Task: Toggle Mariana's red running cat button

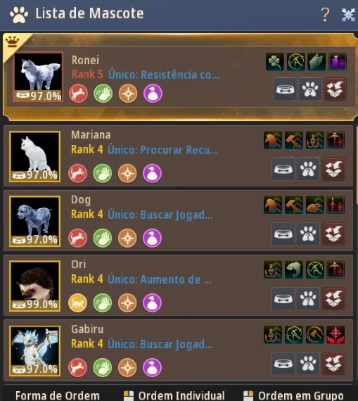Action: [78, 173]
